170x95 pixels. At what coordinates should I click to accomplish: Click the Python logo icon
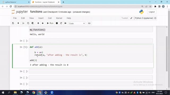point(142,12)
